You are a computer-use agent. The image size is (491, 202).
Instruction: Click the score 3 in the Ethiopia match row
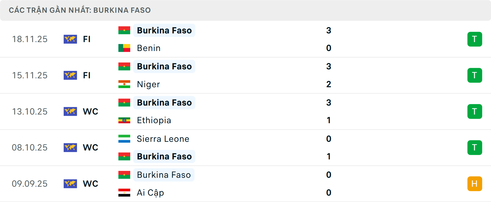click(329, 103)
